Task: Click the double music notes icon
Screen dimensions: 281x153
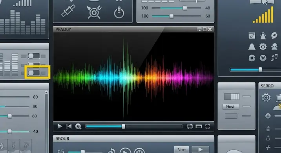Action: click(x=274, y=58)
